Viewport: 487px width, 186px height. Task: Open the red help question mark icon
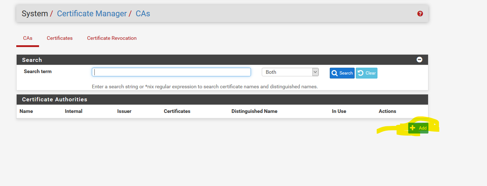[420, 14]
